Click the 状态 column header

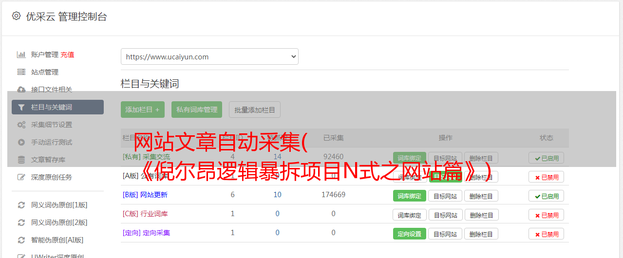547,138
